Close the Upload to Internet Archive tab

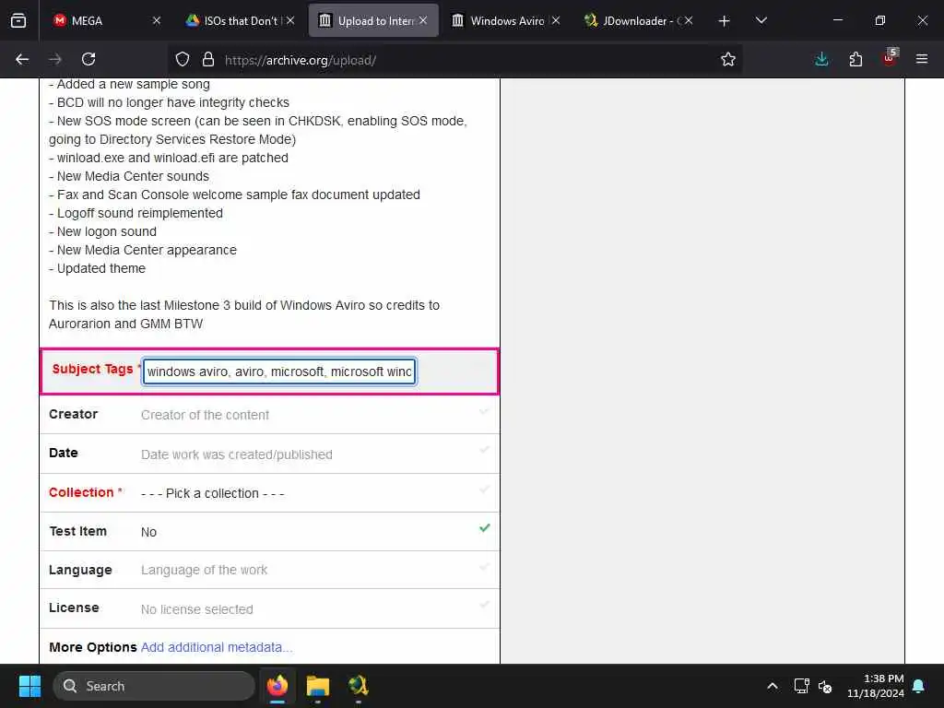423,20
